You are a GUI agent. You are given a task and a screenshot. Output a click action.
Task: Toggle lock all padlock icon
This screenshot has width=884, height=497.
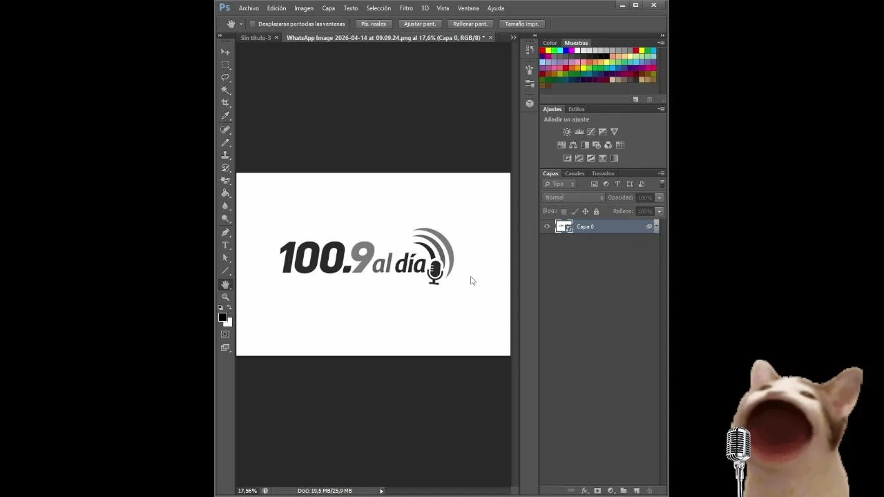(x=596, y=211)
